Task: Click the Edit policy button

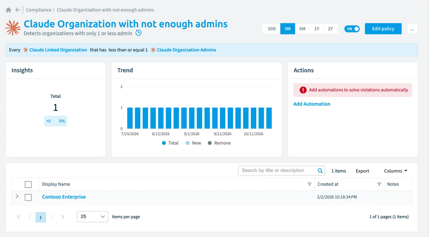Action: coord(383,29)
